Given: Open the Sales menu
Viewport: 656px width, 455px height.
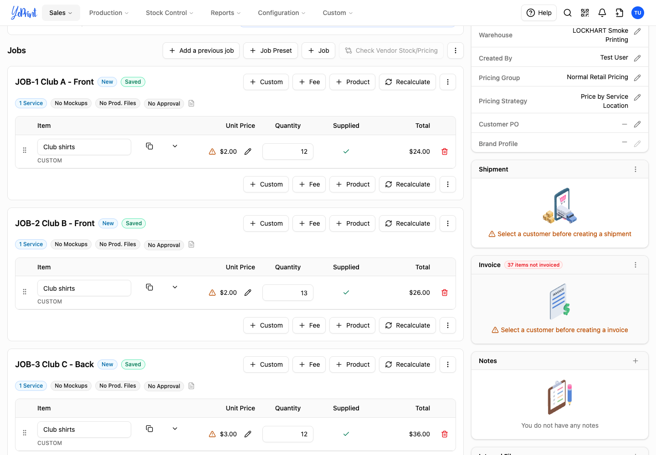Looking at the screenshot, I should [x=61, y=13].
